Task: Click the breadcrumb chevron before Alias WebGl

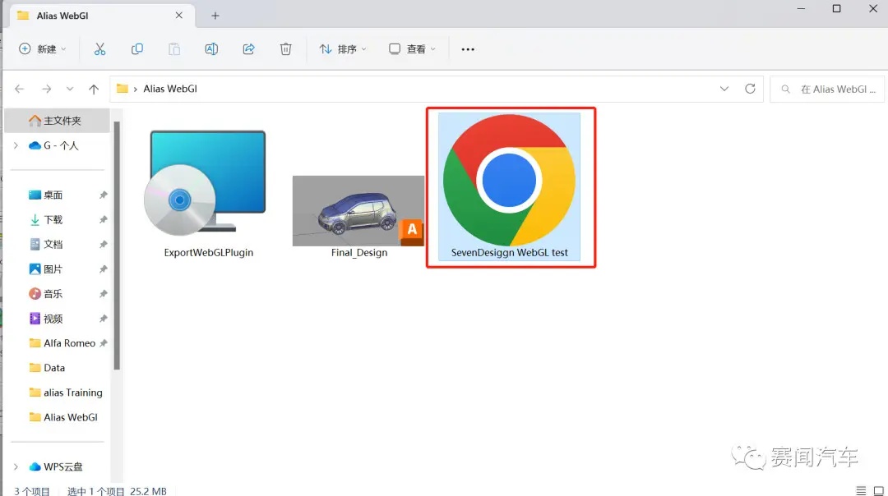Action: pyautogui.click(x=136, y=90)
